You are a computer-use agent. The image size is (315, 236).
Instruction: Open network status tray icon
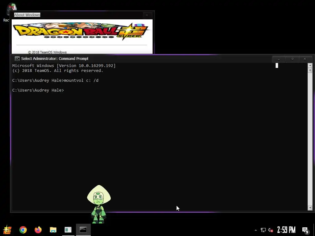point(263,230)
